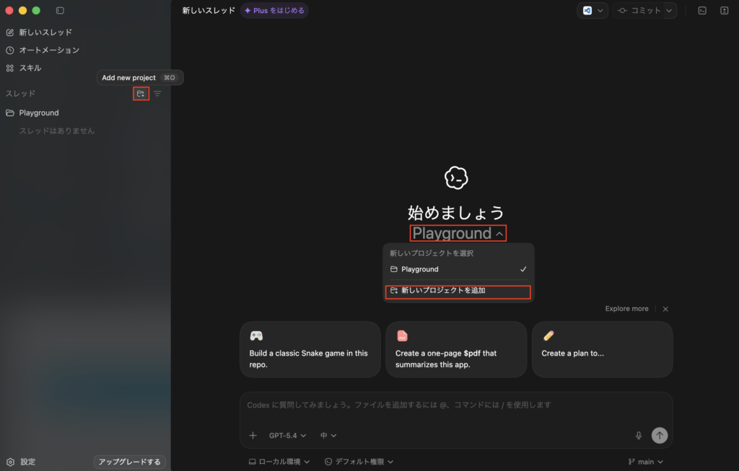The height and width of the screenshot is (471, 739).
Task: Toggle the sidebar panel icon
Action: 60,11
